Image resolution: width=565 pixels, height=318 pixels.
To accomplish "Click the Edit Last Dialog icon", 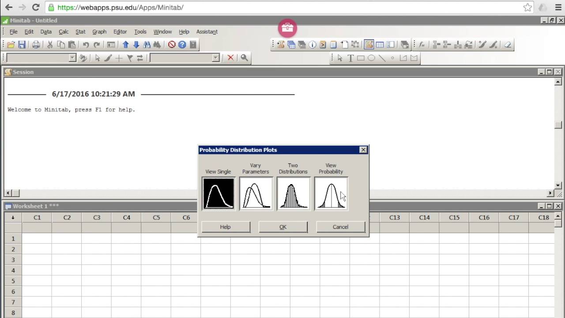I will pos(111,45).
